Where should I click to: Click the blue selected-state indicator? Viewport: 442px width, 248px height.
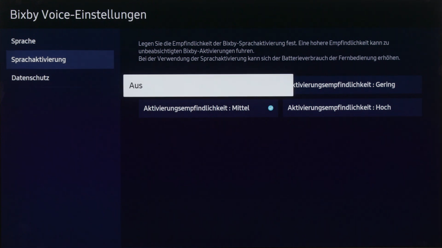pyautogui.click(x=270, y=108)
